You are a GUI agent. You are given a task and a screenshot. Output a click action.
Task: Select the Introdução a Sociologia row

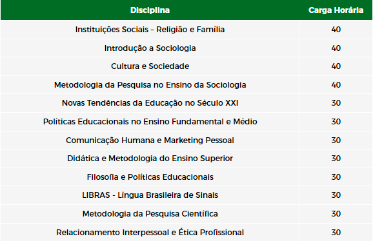coord(186,48)
